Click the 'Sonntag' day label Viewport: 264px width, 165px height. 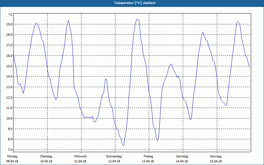(216, 156)
